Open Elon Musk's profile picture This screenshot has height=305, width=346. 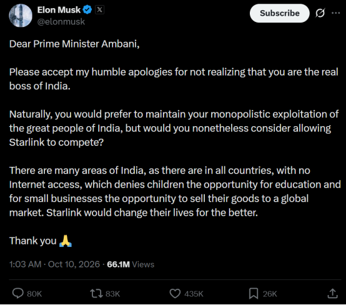21,16
